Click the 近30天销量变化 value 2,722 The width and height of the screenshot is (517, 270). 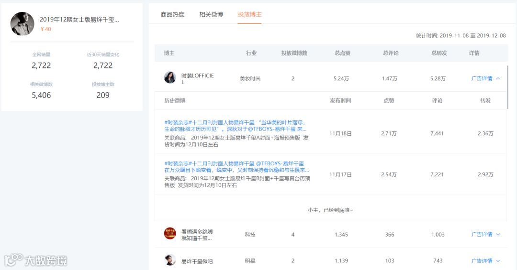(x=103, y=65)
